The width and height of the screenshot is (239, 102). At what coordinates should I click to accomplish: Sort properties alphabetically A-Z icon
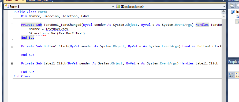237,75
